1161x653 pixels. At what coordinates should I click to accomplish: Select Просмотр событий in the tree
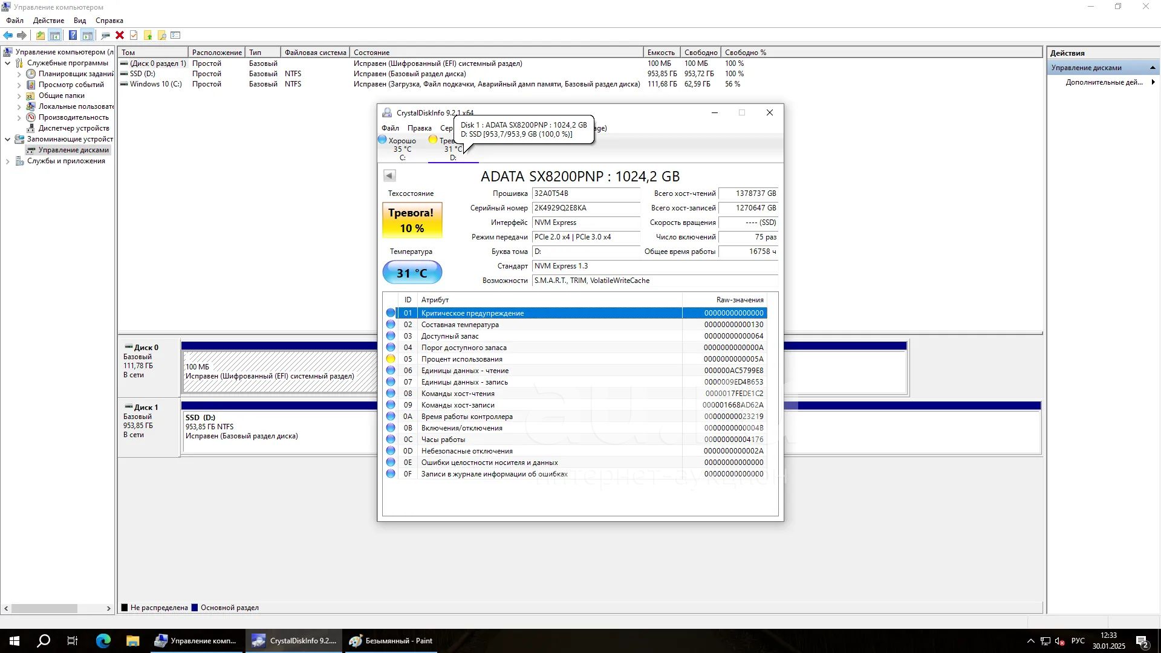[71, 85]
